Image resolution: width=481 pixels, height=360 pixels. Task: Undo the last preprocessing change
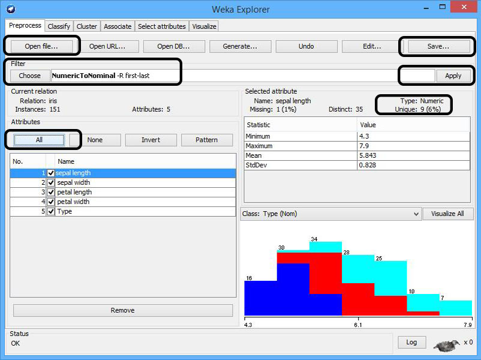tap(306, 46)
